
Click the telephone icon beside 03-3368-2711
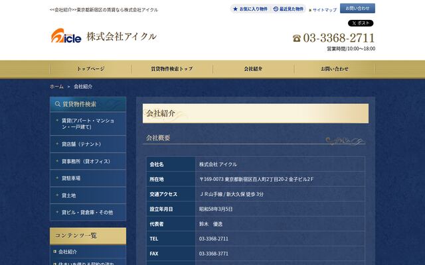pyautogui.click(x=297, y=38)
